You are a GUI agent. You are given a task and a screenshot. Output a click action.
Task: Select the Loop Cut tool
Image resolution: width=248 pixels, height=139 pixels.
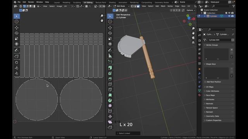click(x=110, y=84)
